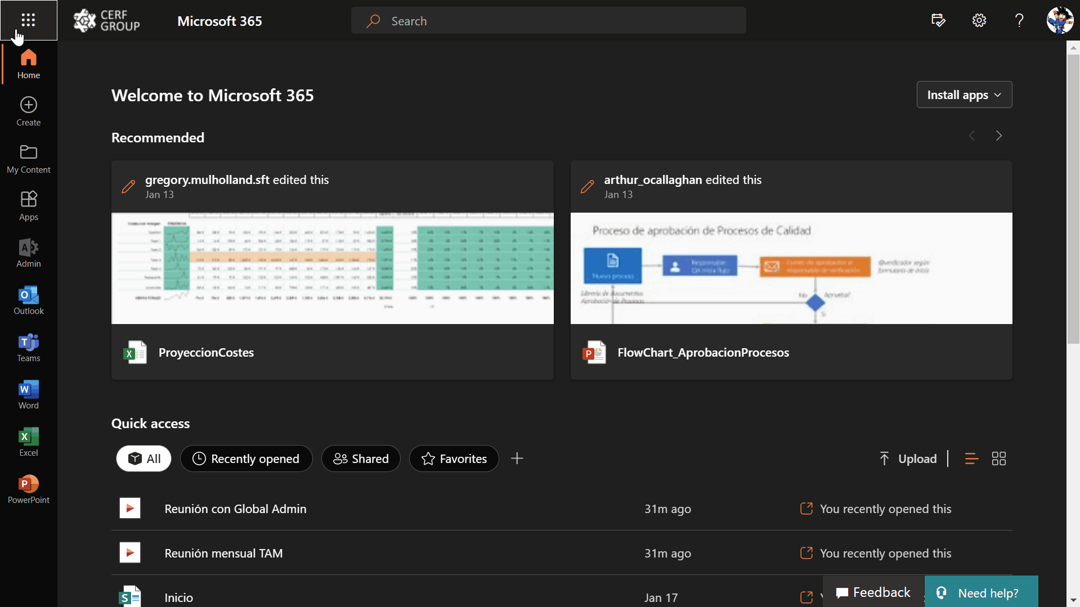Viewport: 1080px width, 607px height.
Task: Open My Content folder in sidebar
Action: tap(28, 159)
